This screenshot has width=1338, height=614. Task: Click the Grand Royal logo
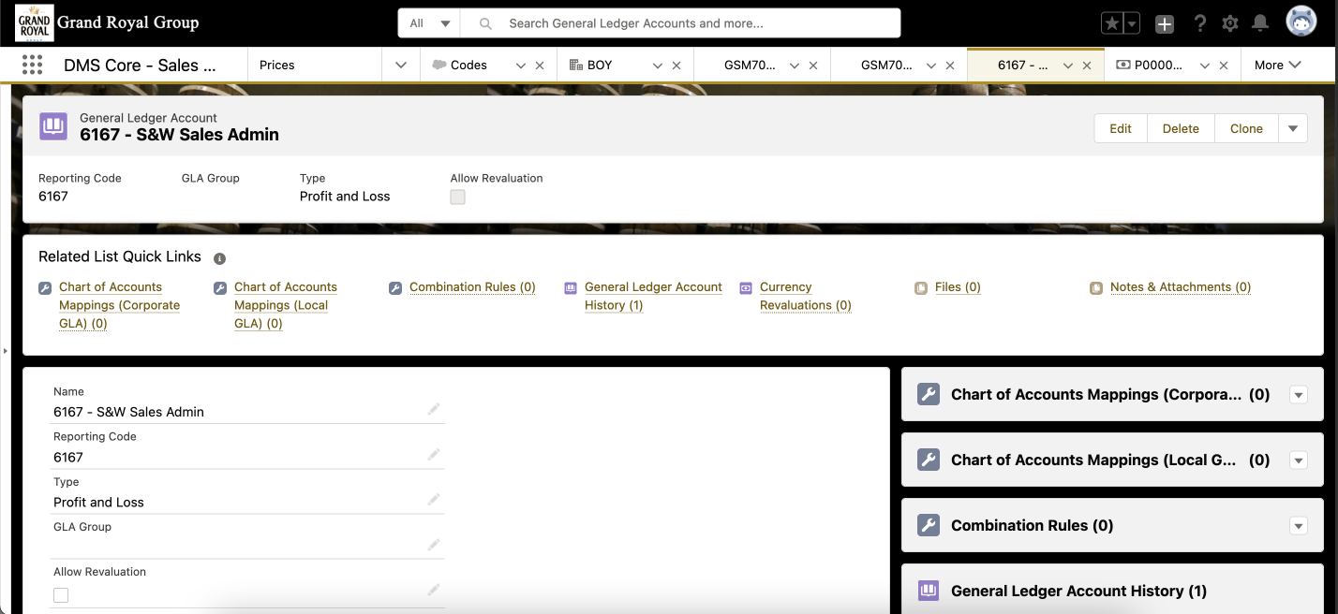pyautogui.click(x=34, y=22)
